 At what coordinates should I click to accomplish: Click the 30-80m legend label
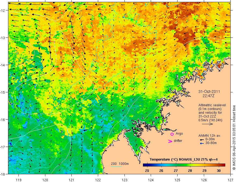click(x=211, y=143)
